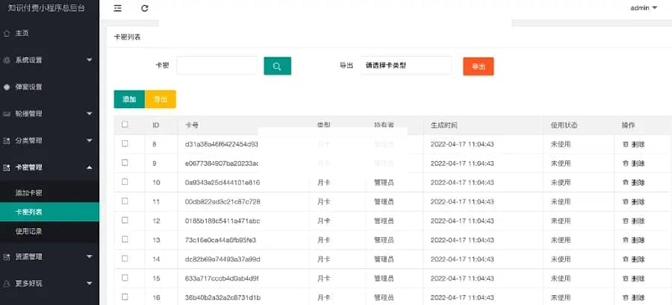Click the trash icon in row ID 16
Viewport: 672px width, 305px height.
[625, 297]
